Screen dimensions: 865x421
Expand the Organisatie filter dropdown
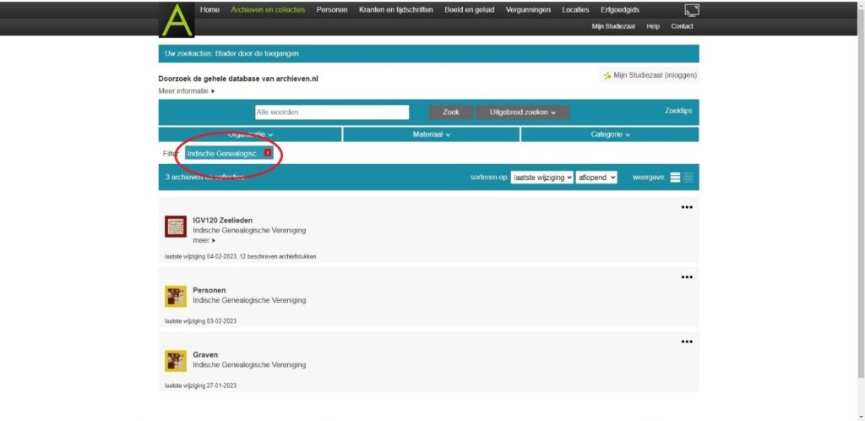[250, 134]
